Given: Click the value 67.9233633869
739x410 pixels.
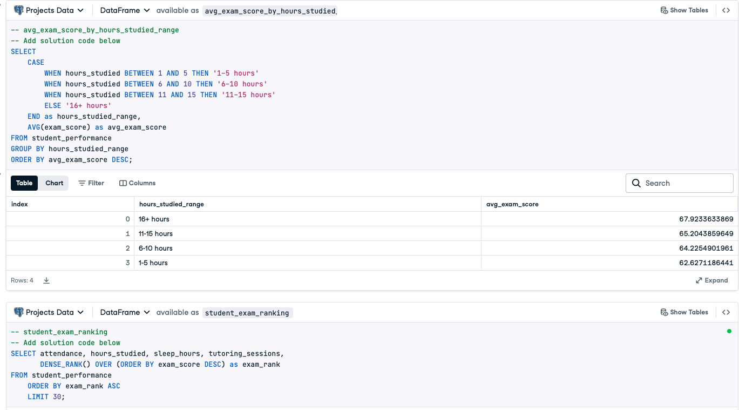Looking at the screenshot, I should click(x=706, y=219).
